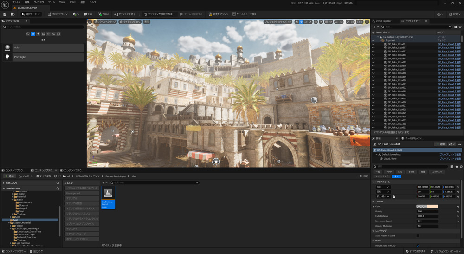Open the Window menu
Viewport: 464px width, 254px height.
[x=39, y=2]
